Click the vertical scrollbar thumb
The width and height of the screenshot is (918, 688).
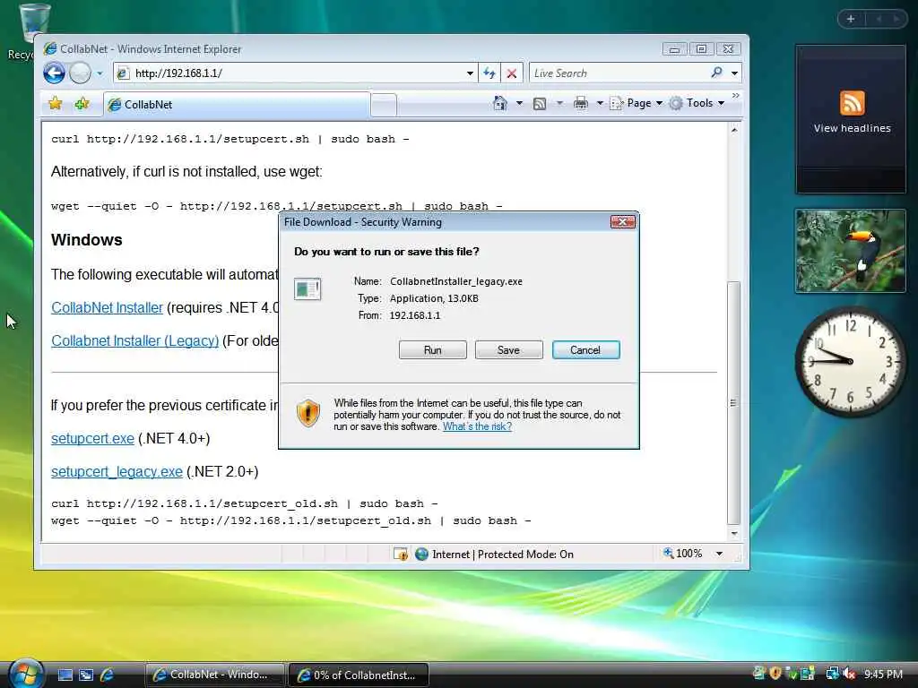point(733,403)
